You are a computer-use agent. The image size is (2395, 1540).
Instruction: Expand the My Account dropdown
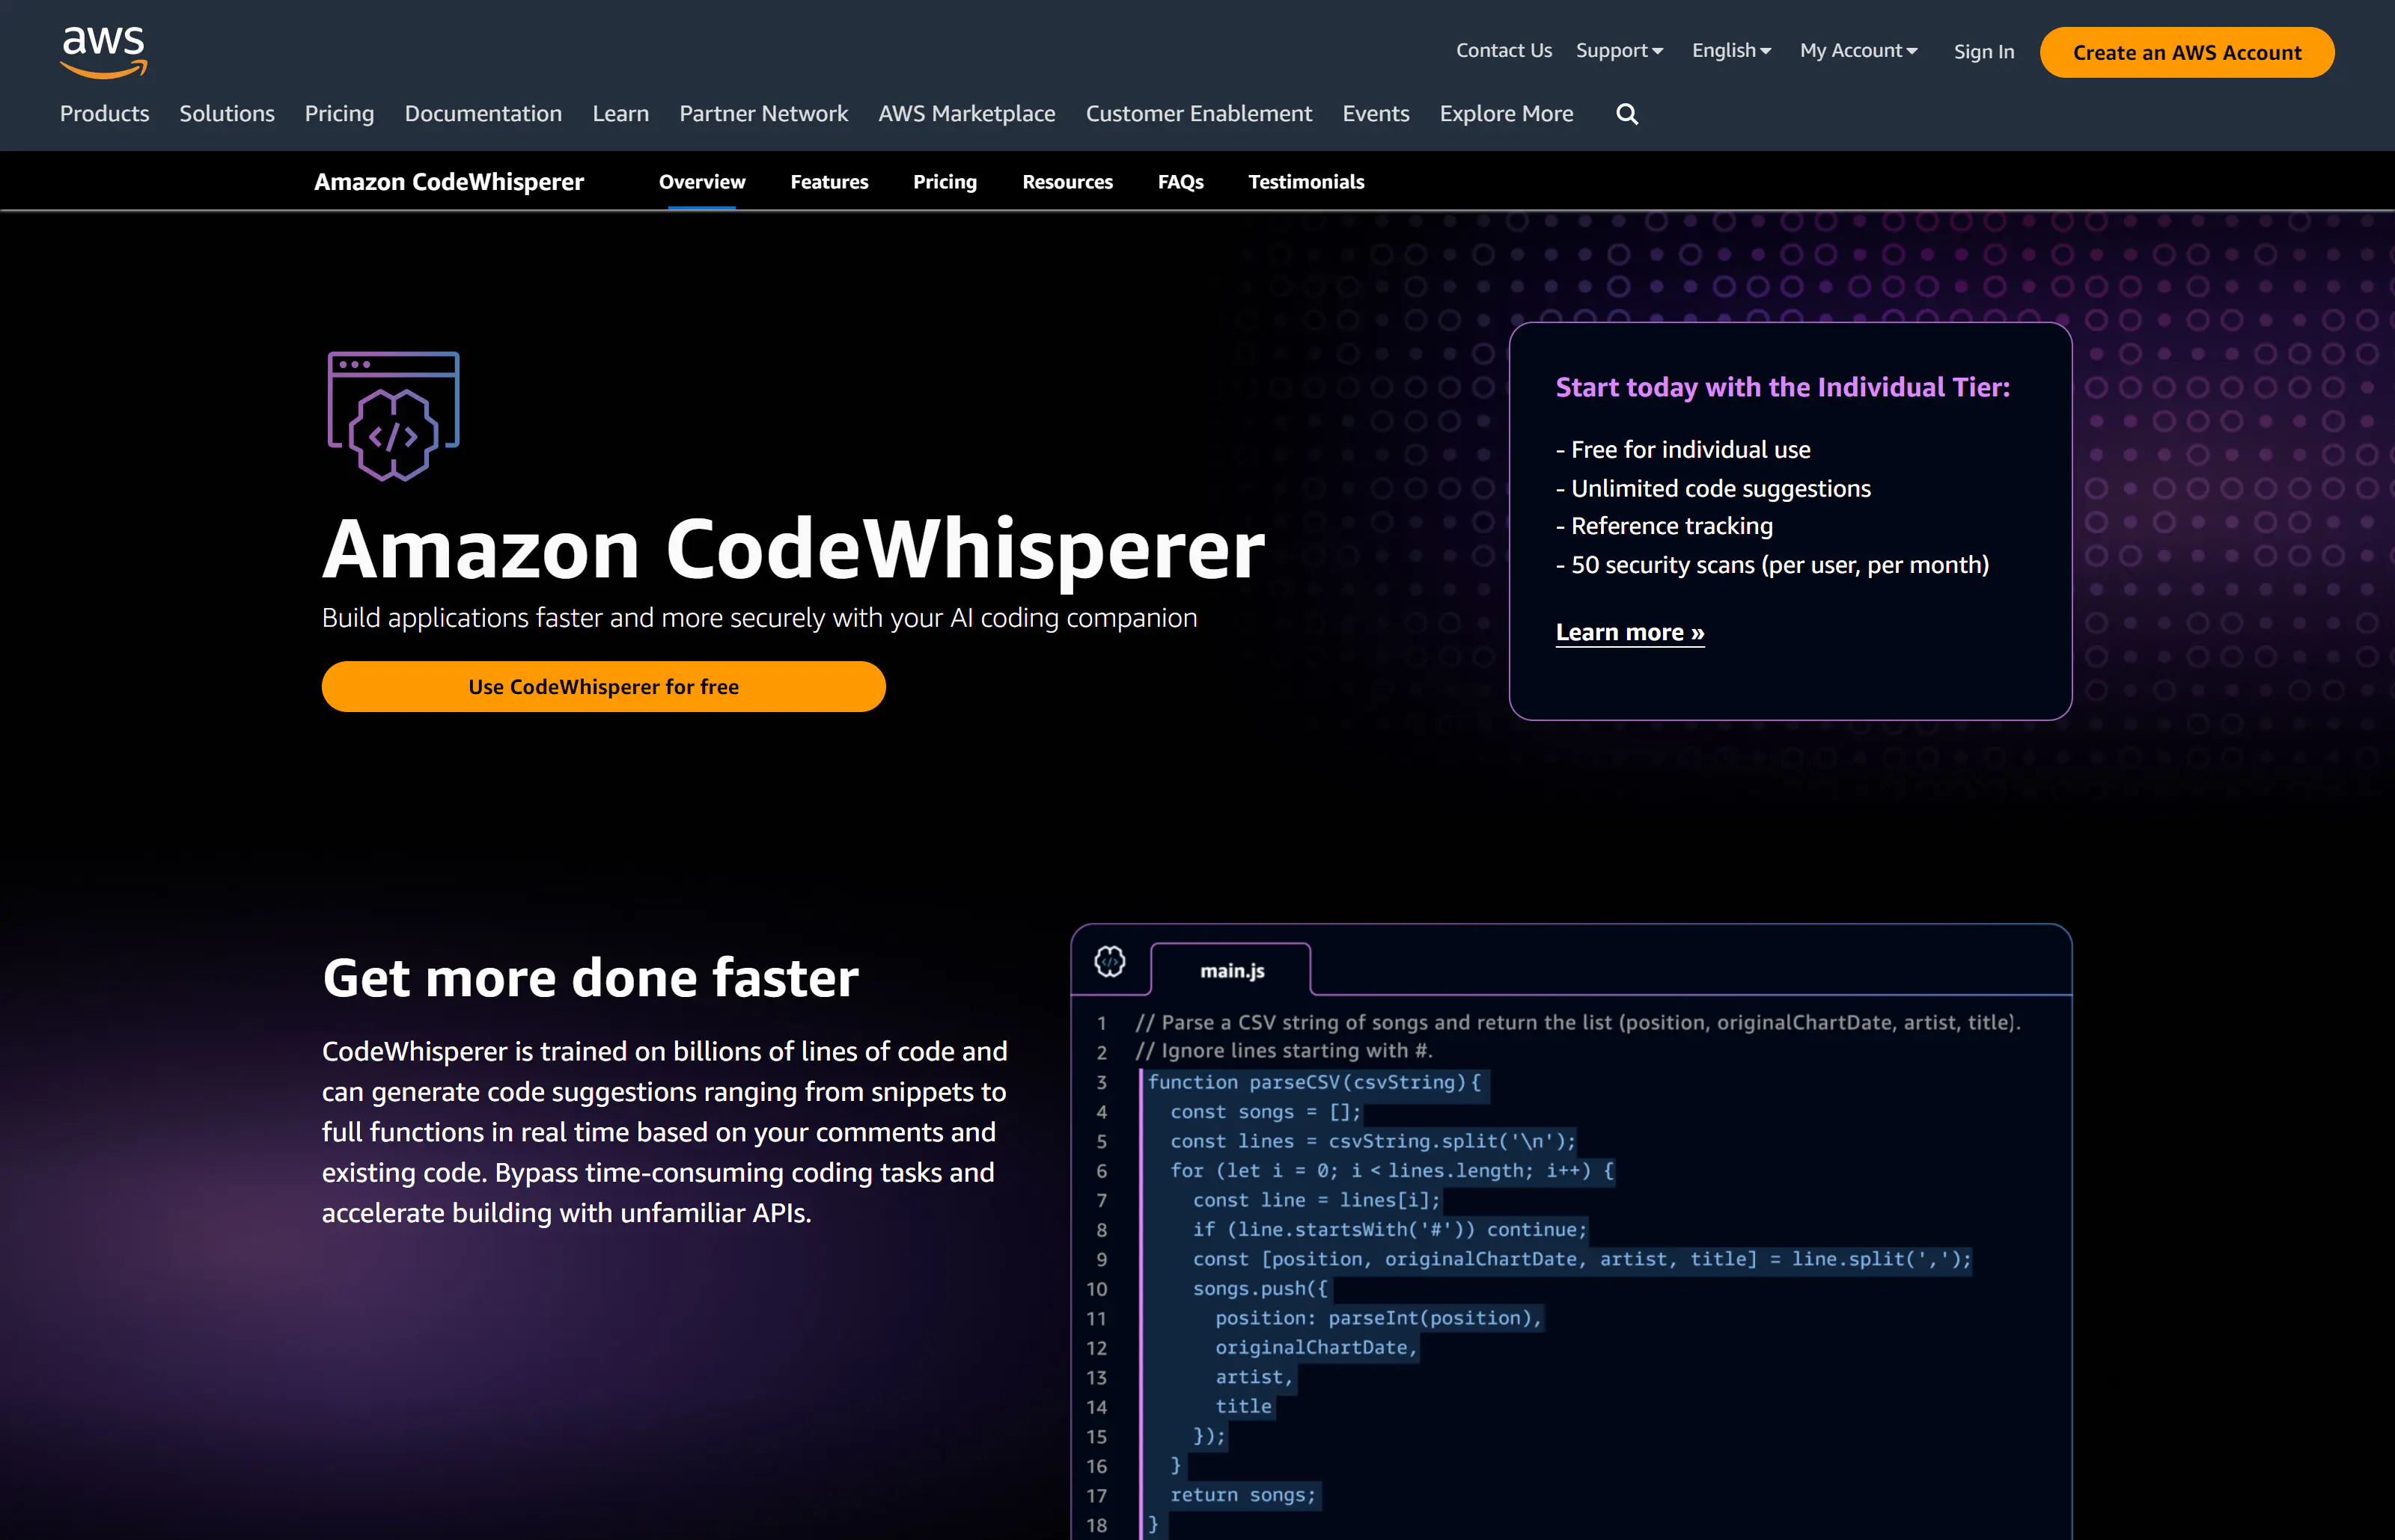pos(1858,51)
